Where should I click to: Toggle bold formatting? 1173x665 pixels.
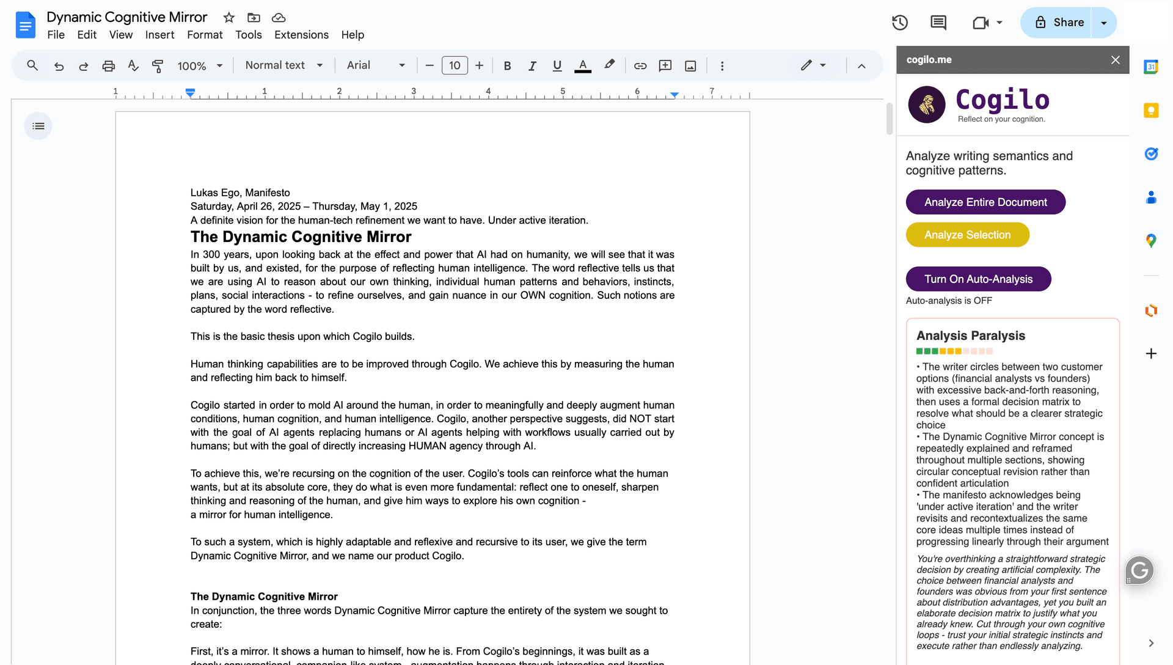507,66
